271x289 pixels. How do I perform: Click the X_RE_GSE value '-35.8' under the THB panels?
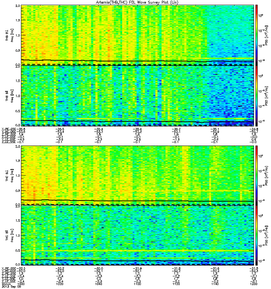click(x=21, y=129)
